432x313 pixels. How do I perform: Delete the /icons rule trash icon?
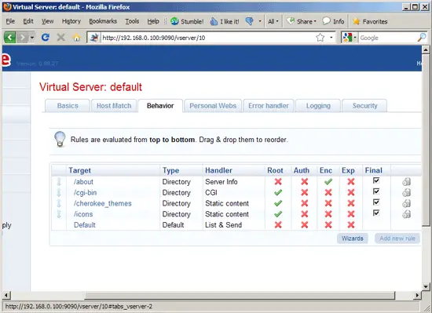[407, 214]
